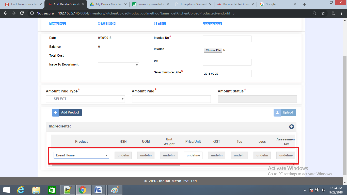Click the browser back arrow
347x195 pixels.
[6, 13]
